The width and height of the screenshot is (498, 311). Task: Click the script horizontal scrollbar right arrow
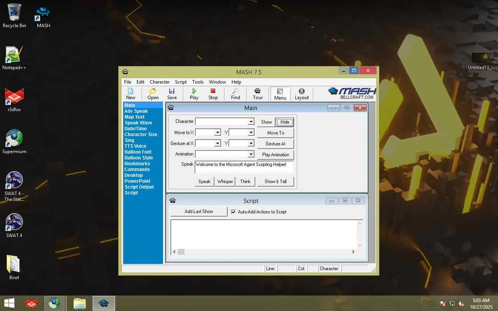353,252
